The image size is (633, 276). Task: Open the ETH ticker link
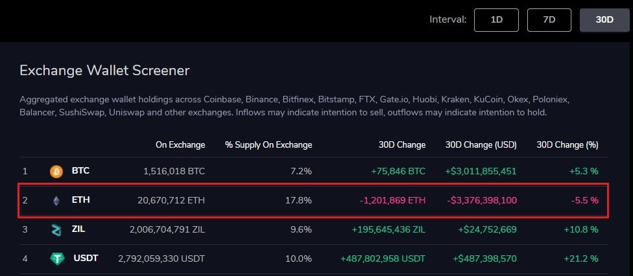[80, 200]
